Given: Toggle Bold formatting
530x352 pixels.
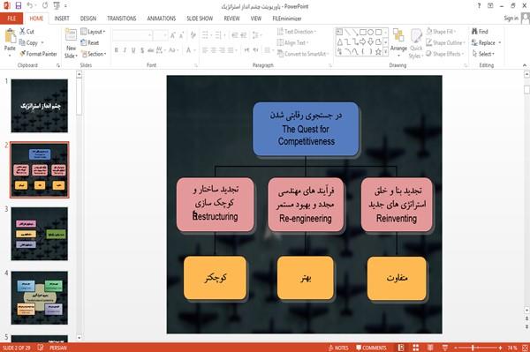Looking at the screenshot, I should (117, 50).
